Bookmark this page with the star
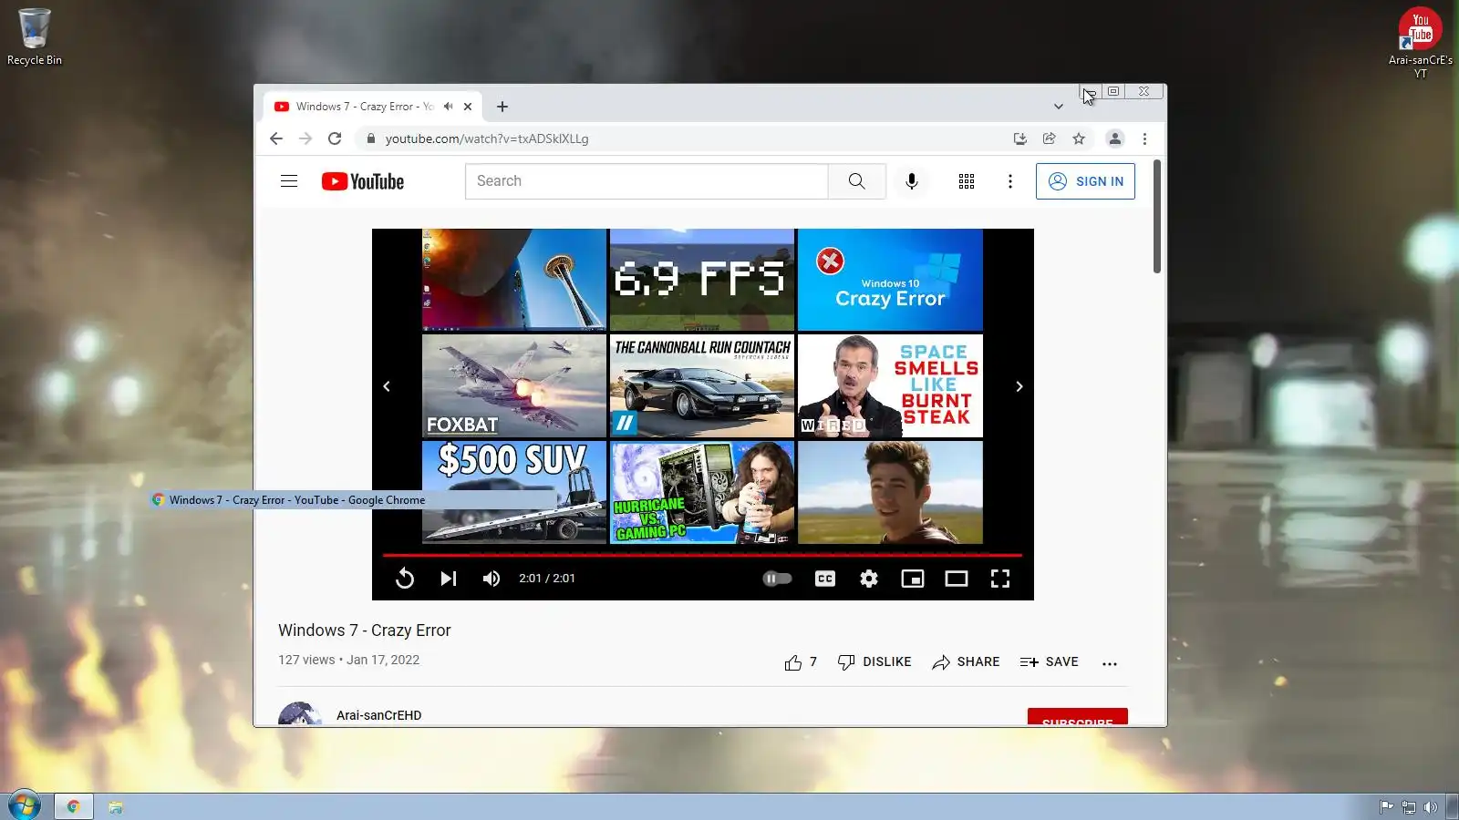1459x820 pixels. (x=1079, y=138)
